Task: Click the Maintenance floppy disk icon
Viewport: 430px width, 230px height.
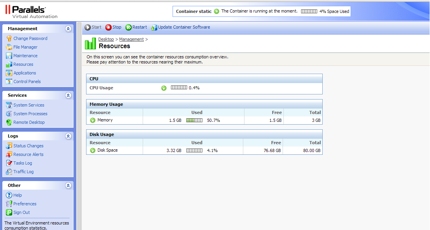Action: pos(9,56)
